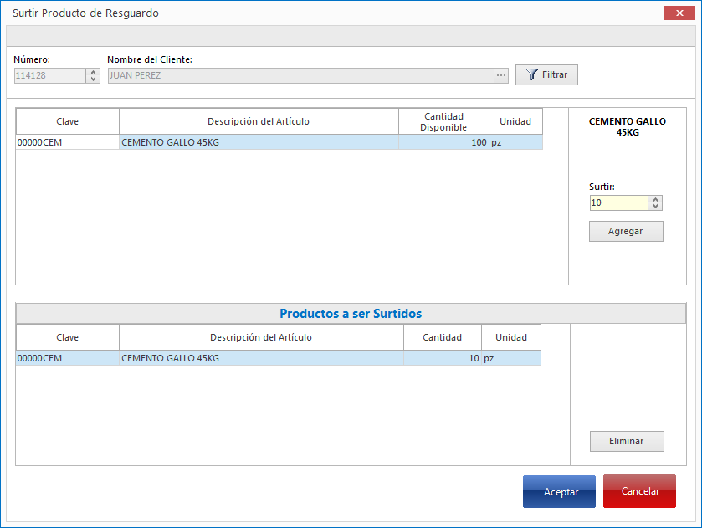Select CEMENTO GALLO 45KG row in Productos a ser Surtidos
Image resolution: width=702 pixels, height=528 pixels.
pos(260,358)
